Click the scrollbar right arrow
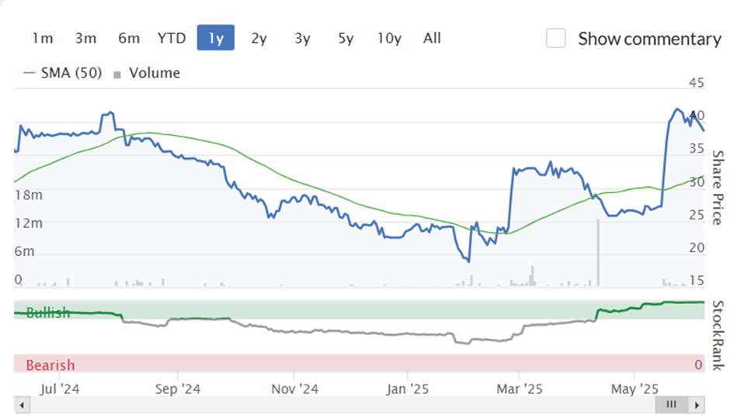 (697, 405)
